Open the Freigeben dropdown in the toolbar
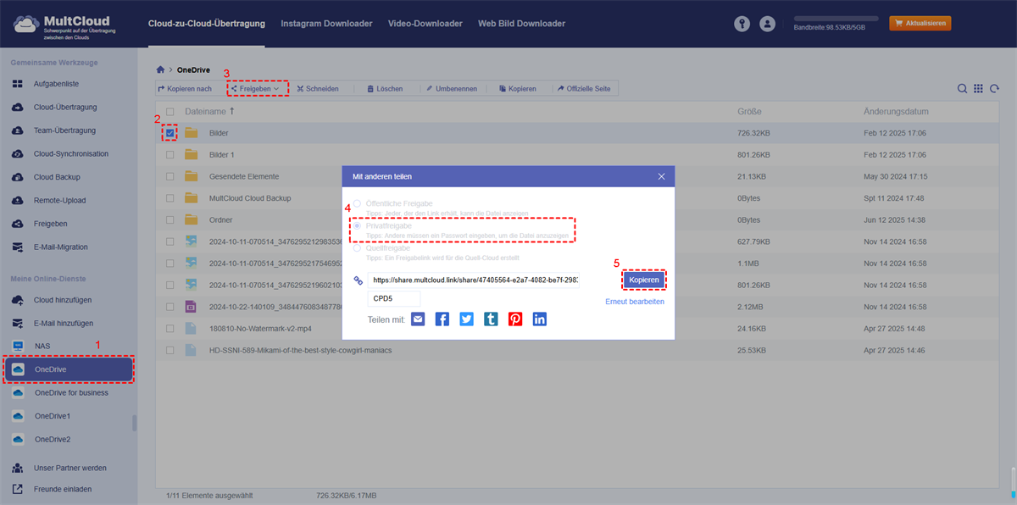1017x505 pixels. tap(256, 88)
